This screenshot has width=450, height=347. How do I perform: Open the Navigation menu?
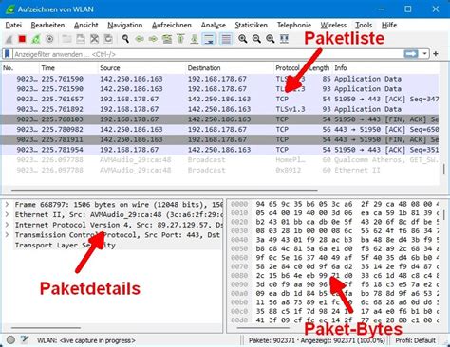[x=125, y=25]
